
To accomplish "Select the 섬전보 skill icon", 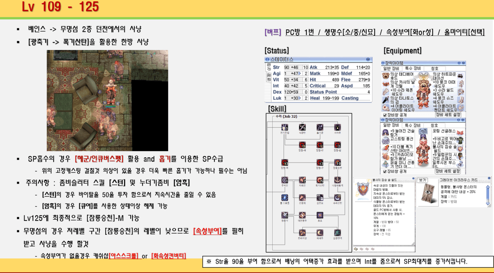I will [320, 198].
